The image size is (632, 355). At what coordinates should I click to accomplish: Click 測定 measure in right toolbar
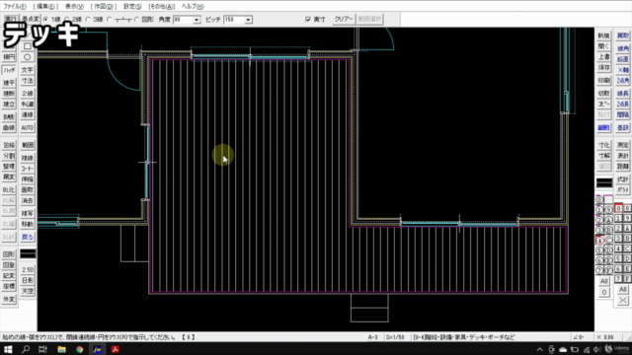click(623, 145)
